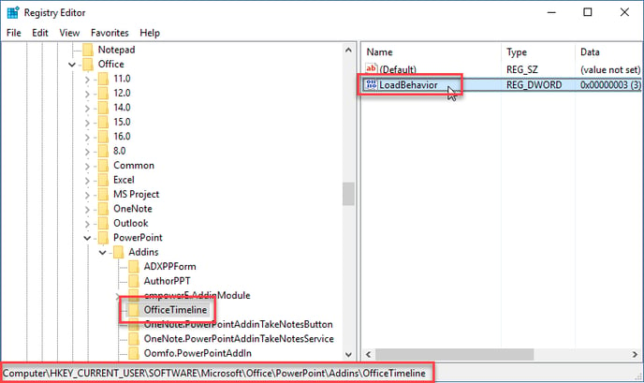Click the REG_DWORD type cell

534,85
